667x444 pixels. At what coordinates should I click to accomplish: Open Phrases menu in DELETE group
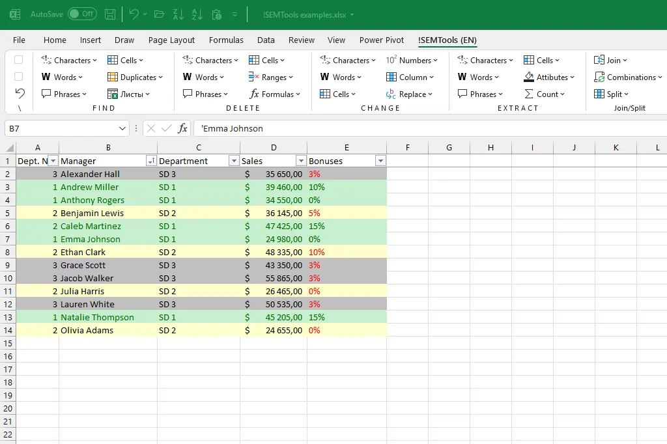[205, 94]
